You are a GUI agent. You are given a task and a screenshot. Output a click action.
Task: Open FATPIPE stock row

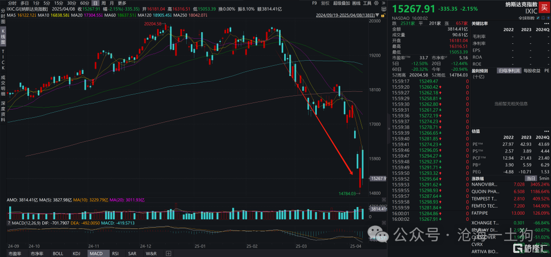pyautogui.click(x=511, y=213)
